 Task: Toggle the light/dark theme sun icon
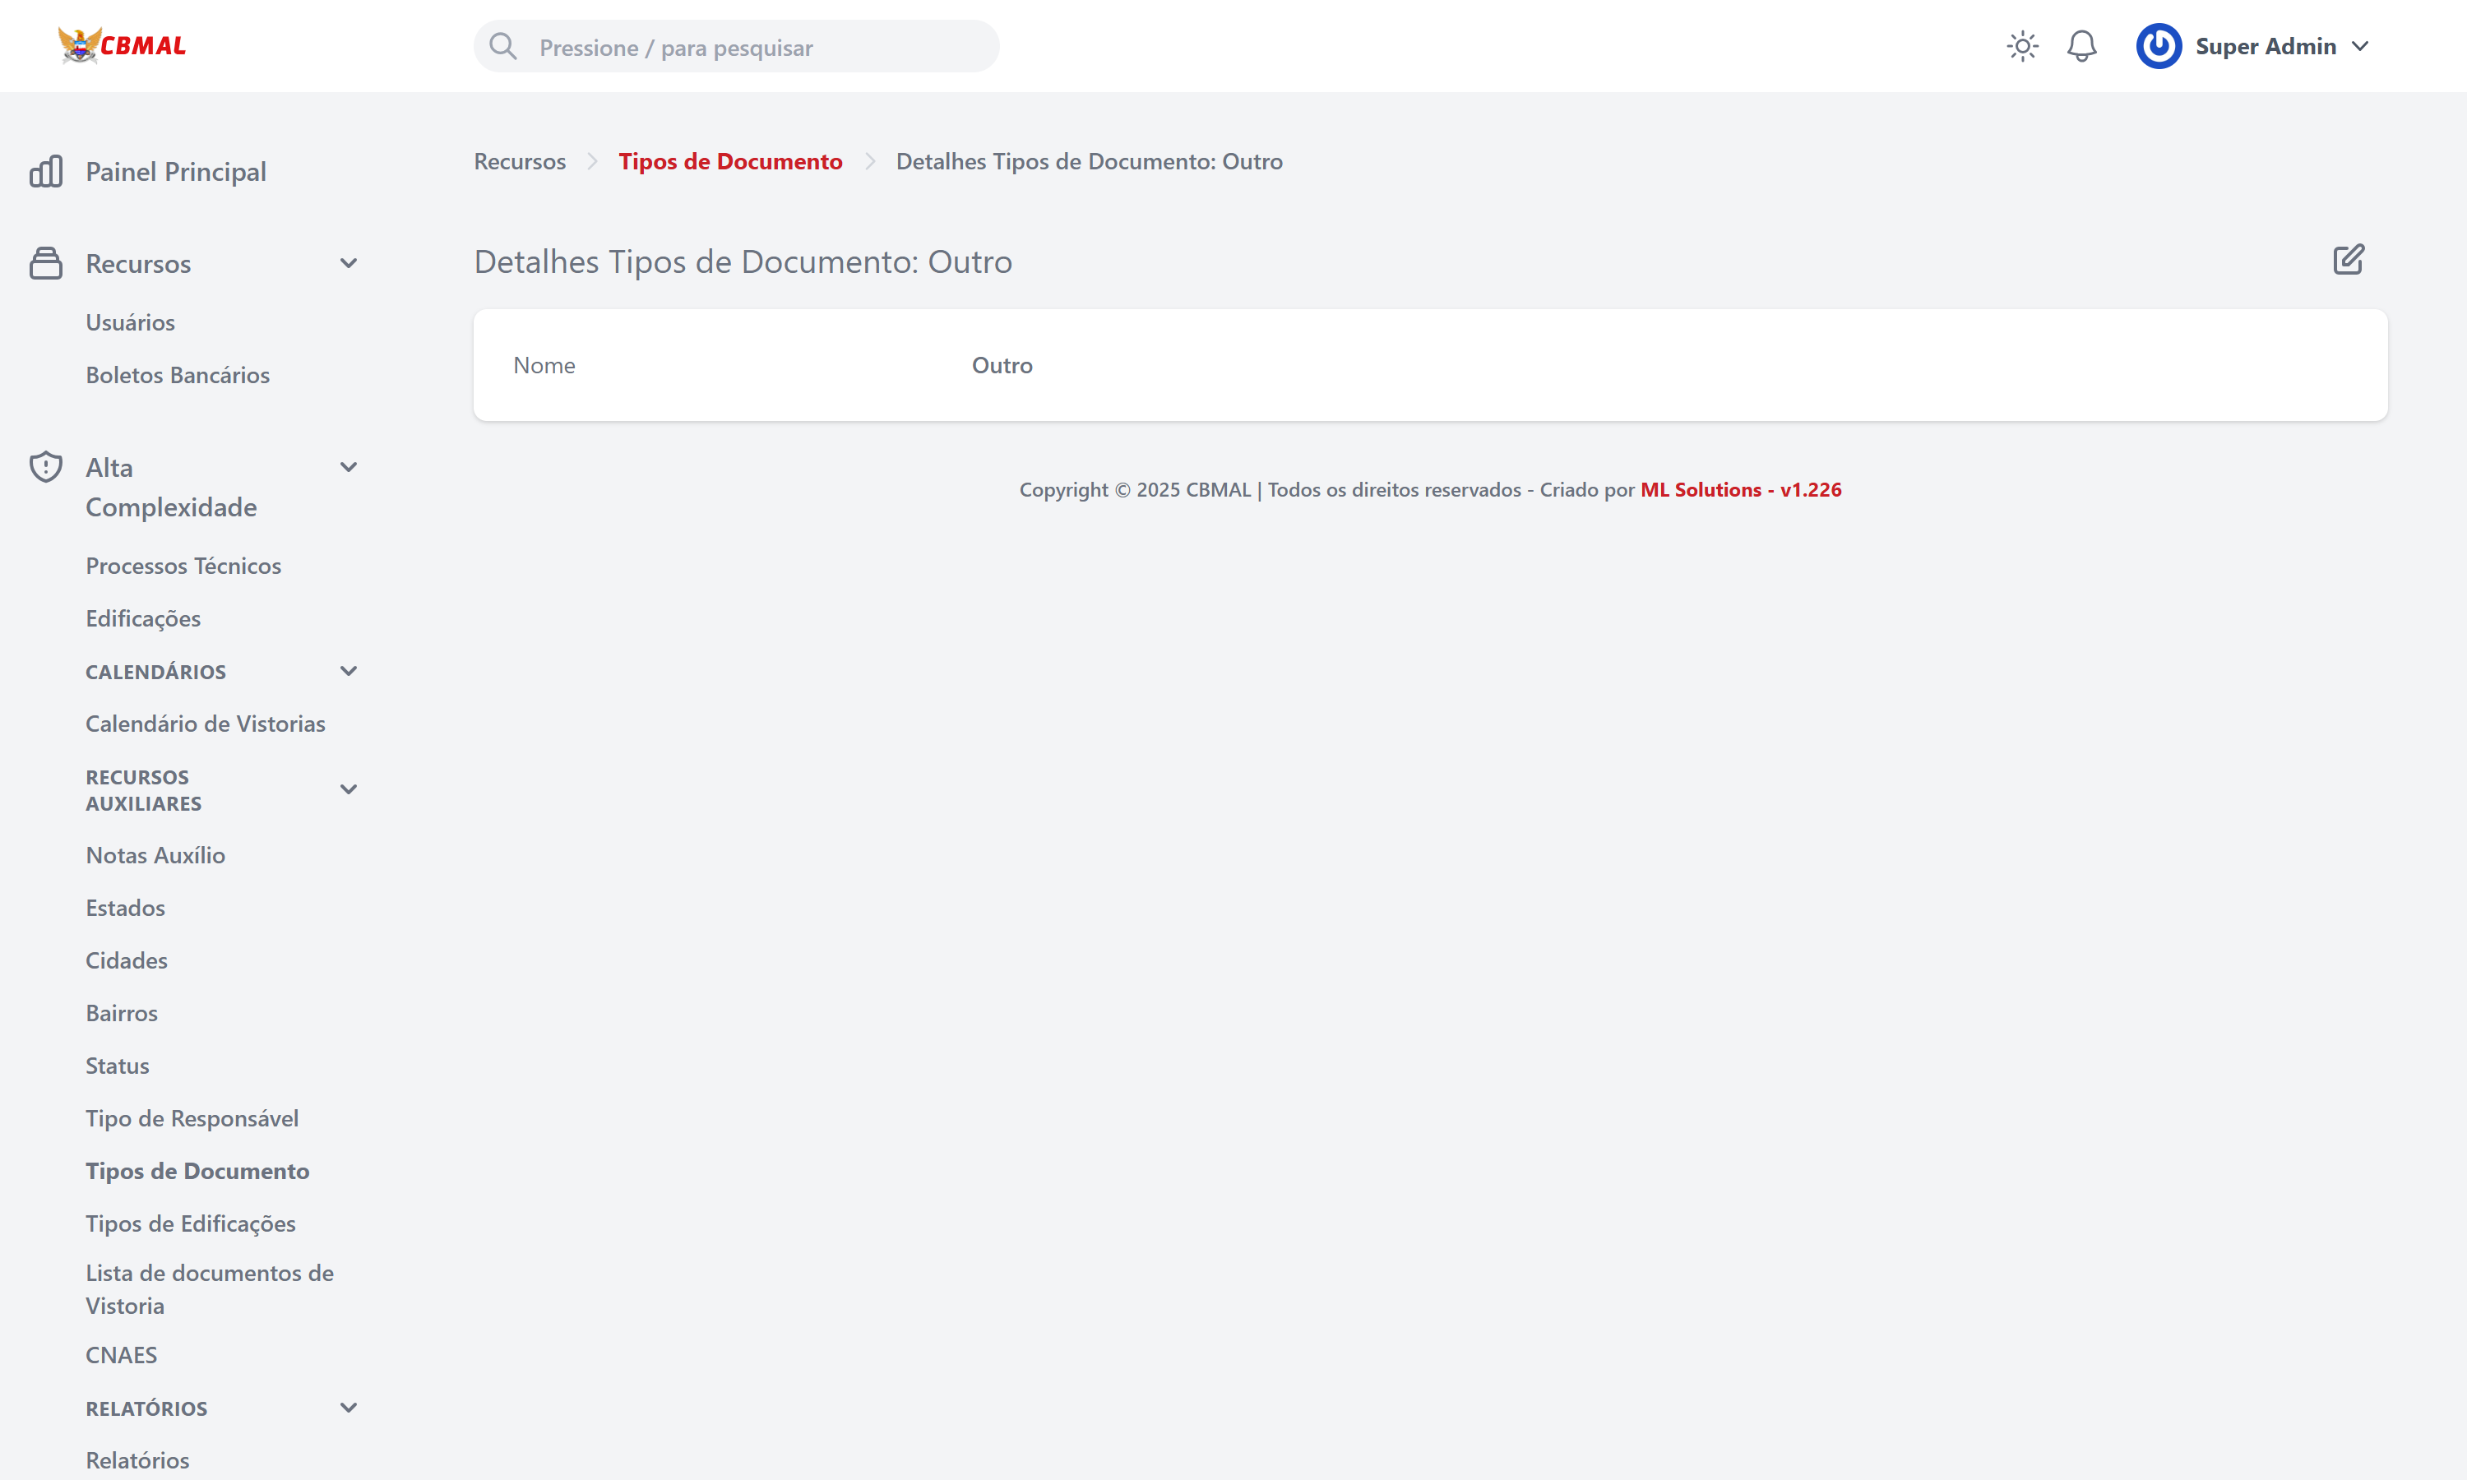pos(2021,46)
